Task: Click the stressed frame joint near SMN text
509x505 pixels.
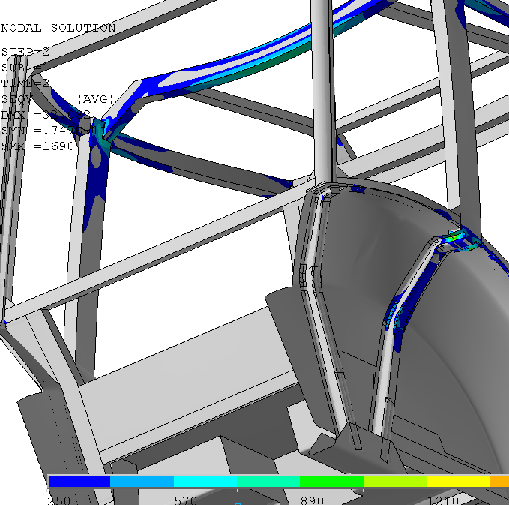Action: (x=105, y=135)
